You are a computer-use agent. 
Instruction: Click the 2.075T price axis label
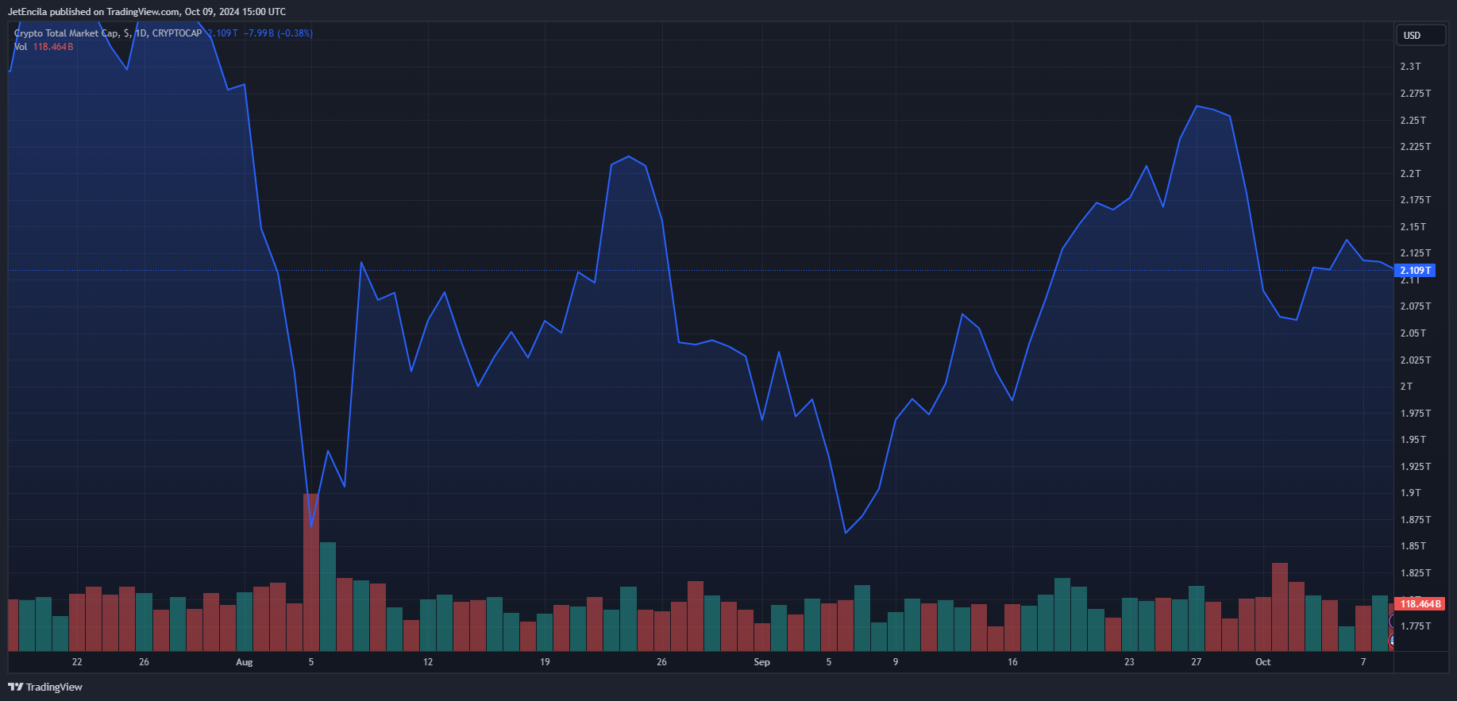pyautogui.click(x=1416, y=306)
